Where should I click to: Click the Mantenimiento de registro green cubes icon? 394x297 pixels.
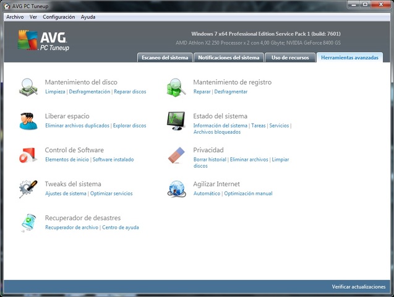coord(176,87)
